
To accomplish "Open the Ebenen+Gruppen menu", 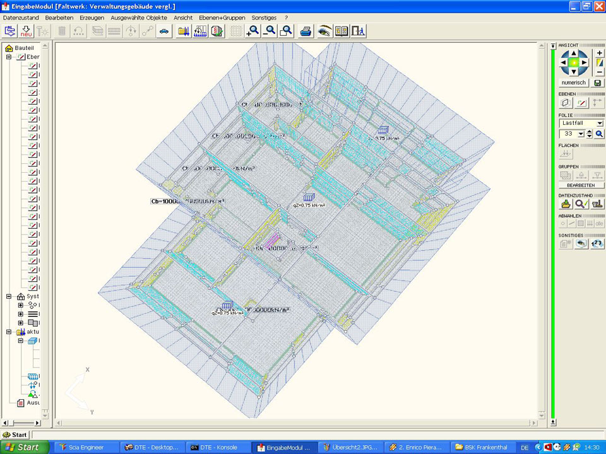I will (x=222, y=18).
